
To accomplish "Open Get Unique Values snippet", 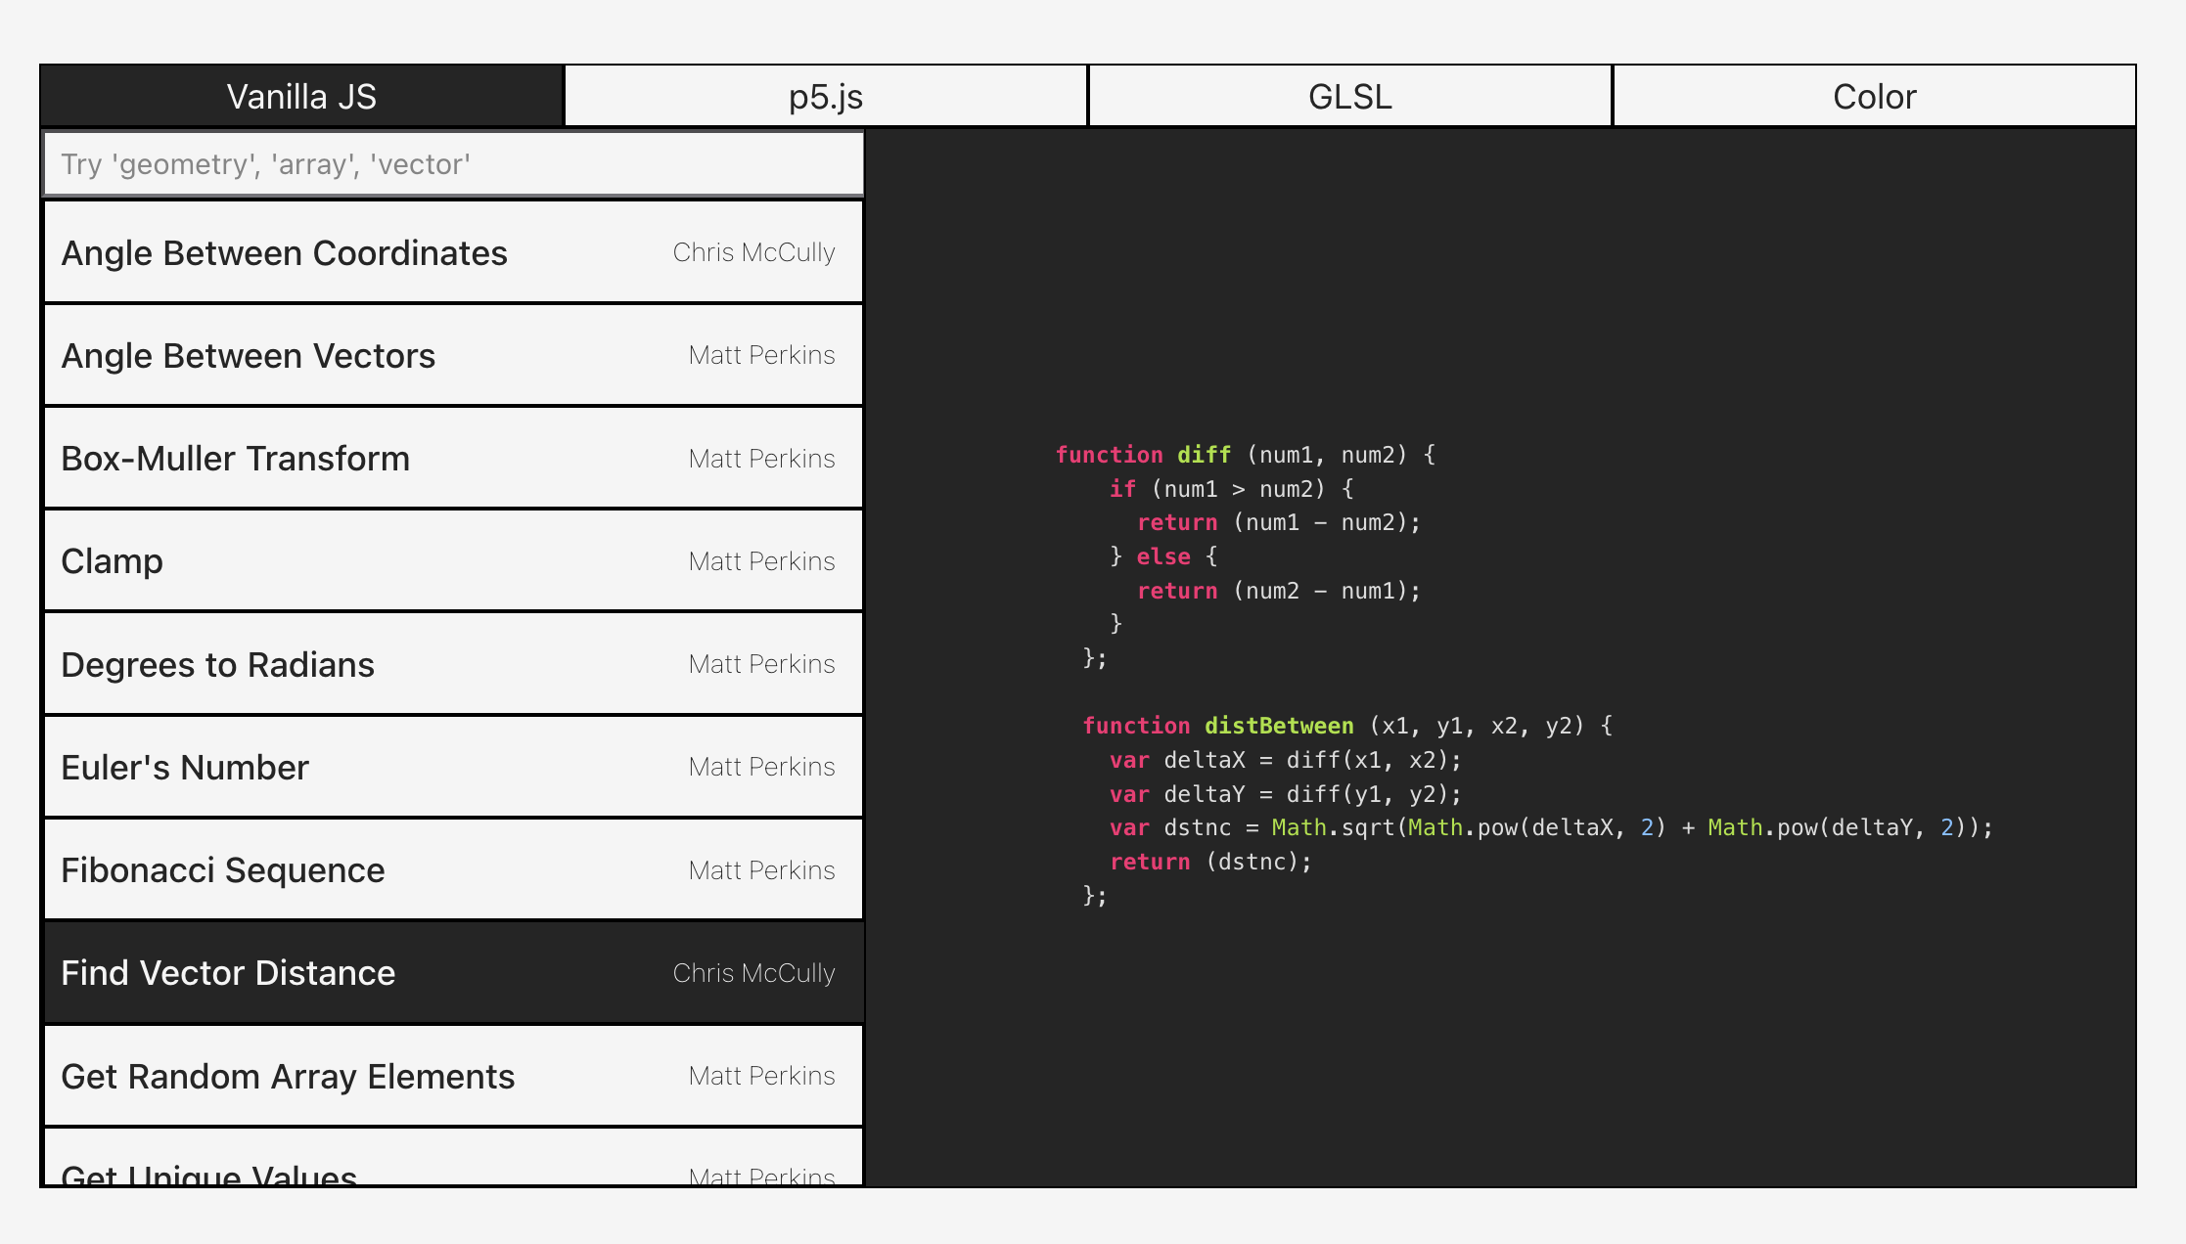I will coord(453,1158).
